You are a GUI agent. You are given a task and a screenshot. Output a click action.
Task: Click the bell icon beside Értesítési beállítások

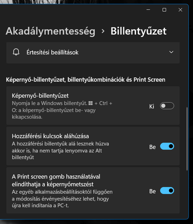[16, 52]
